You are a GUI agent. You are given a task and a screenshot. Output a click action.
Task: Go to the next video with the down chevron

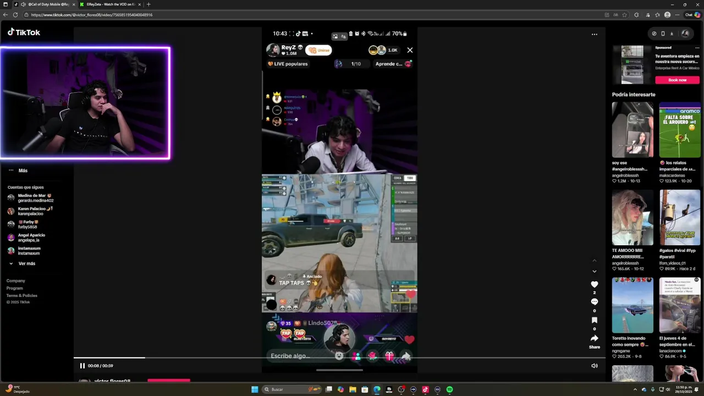pos(594,271)
